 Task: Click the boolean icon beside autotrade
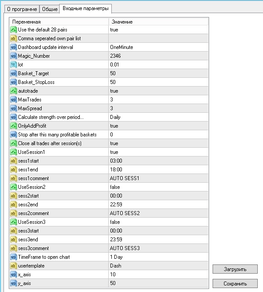pos(14,91)
